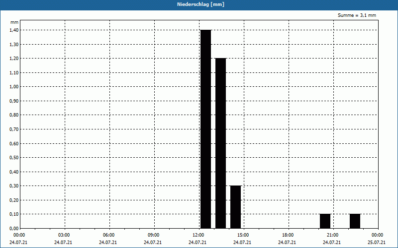Click the Summe = 3,1 mm label
This screenshot has width=398, height=248.
[x=357, y=15]
